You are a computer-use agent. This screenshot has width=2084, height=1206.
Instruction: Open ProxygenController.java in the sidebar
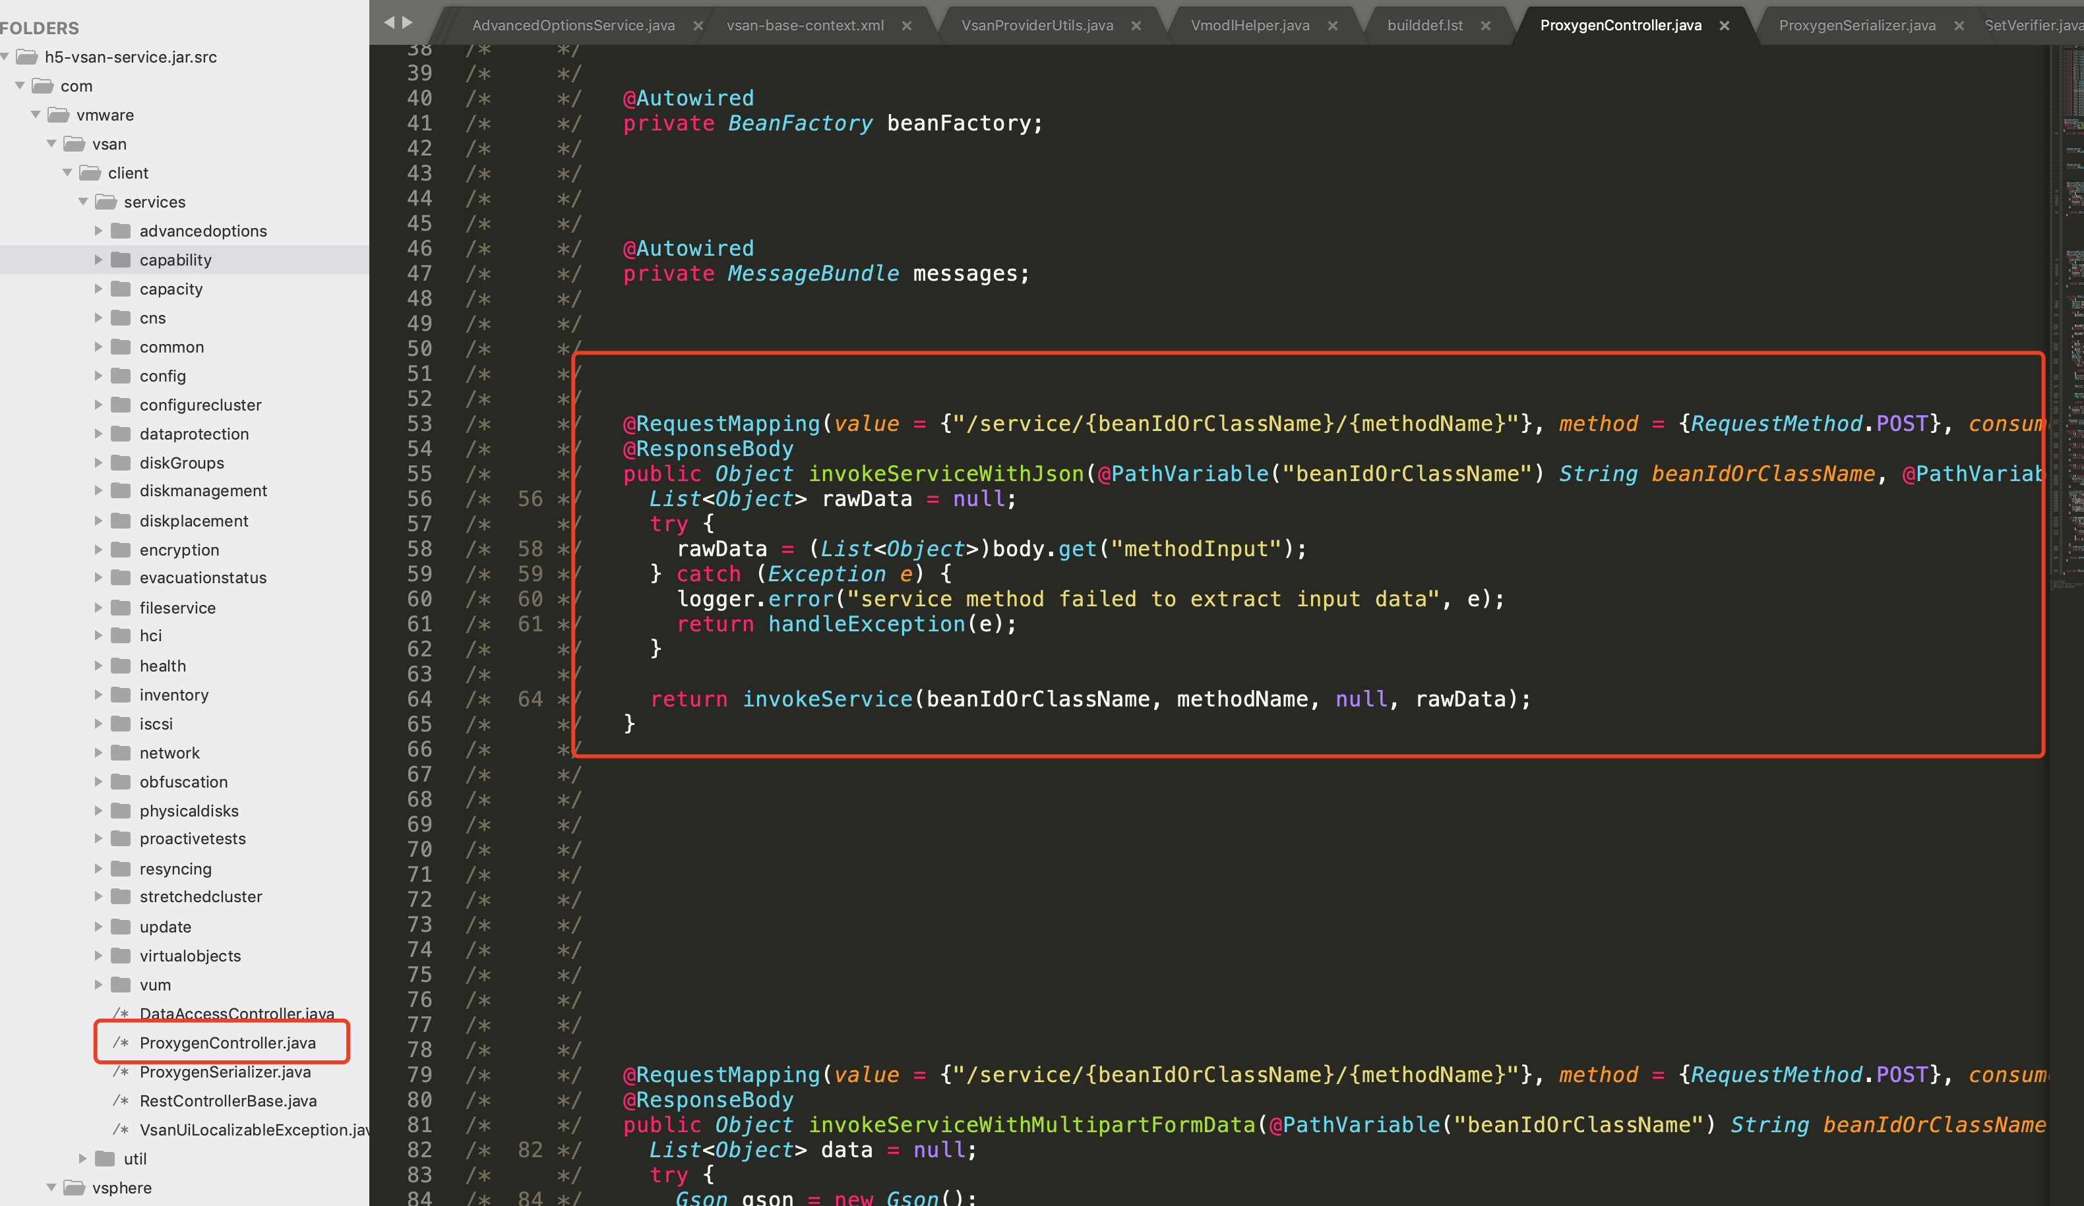[x=228, y=1043]
